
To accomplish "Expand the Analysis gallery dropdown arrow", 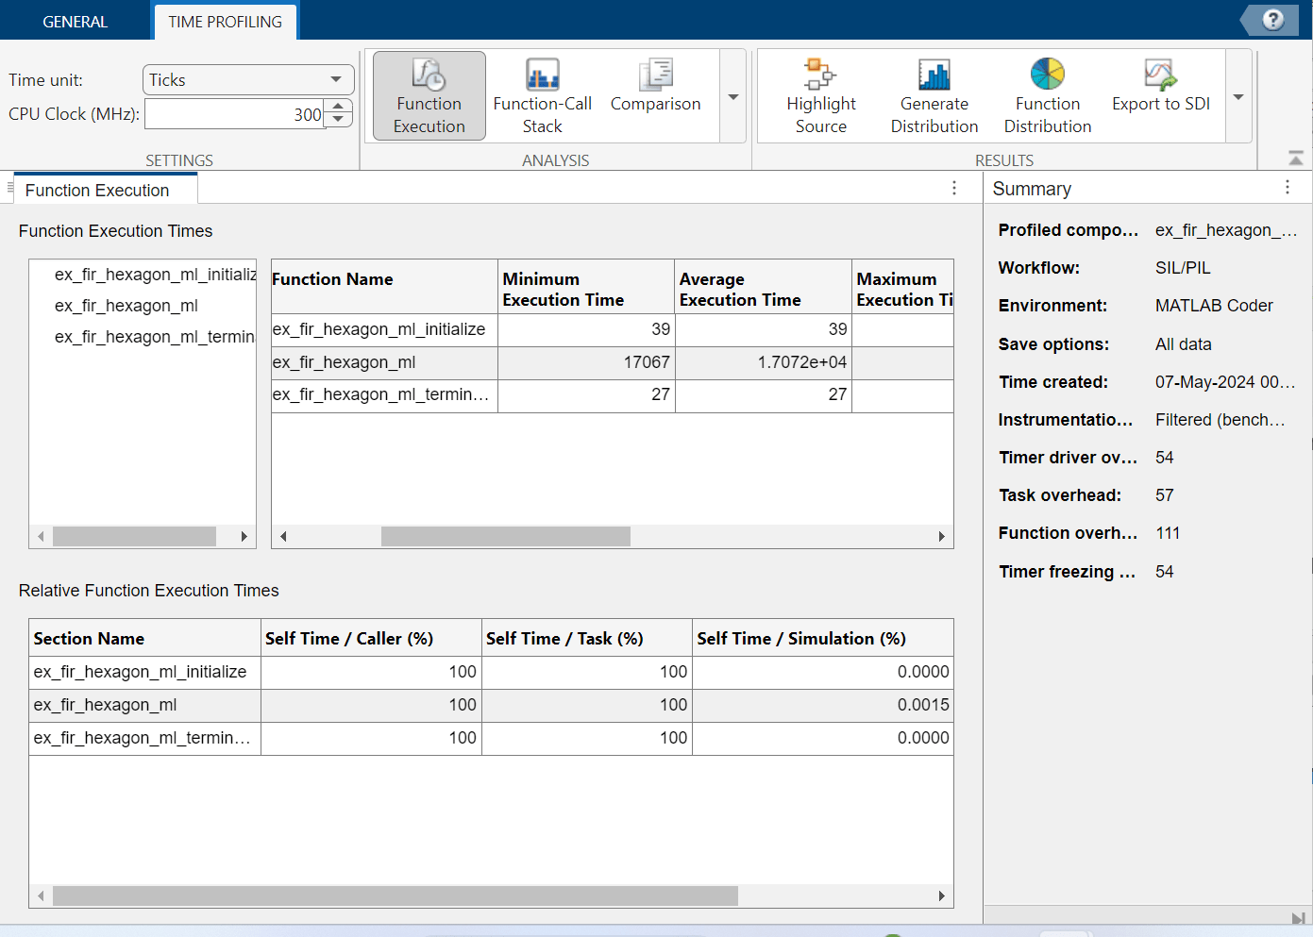I will click(x=733, y=97).
